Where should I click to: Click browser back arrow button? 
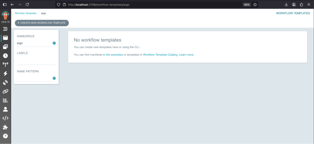12,5
